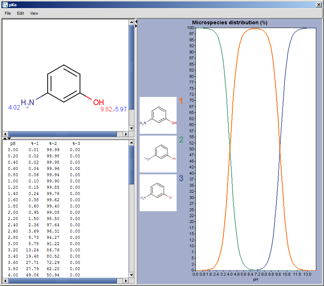Viewport: 324px width, 286px height.
Task: Open the View menu
Action: coord(34,13)
